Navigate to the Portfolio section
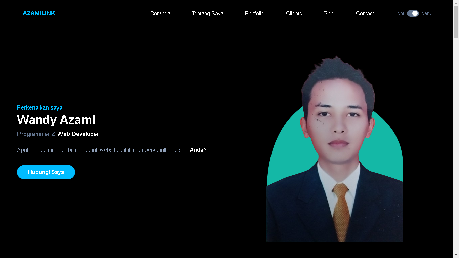 coord(254,13)
